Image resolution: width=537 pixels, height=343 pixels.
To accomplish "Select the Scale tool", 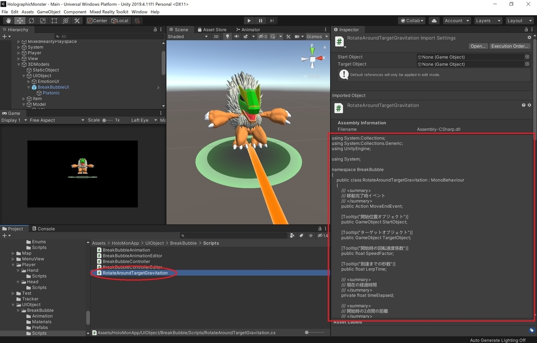I will (x=43, y=21).
